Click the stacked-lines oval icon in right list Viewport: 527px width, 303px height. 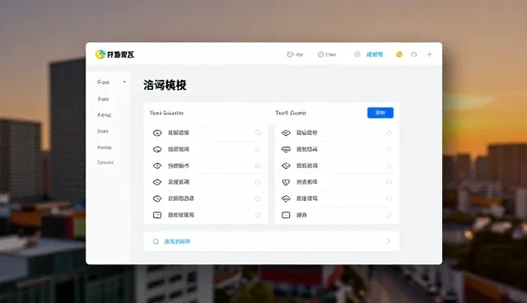coord(286,150)
